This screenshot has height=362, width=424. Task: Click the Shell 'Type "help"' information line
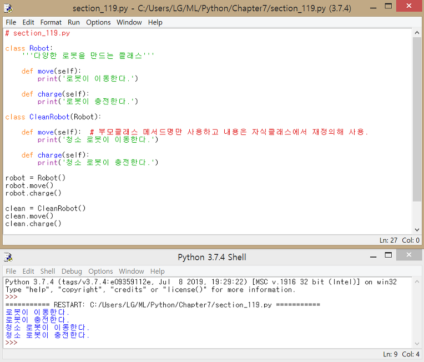pos(150,289)
